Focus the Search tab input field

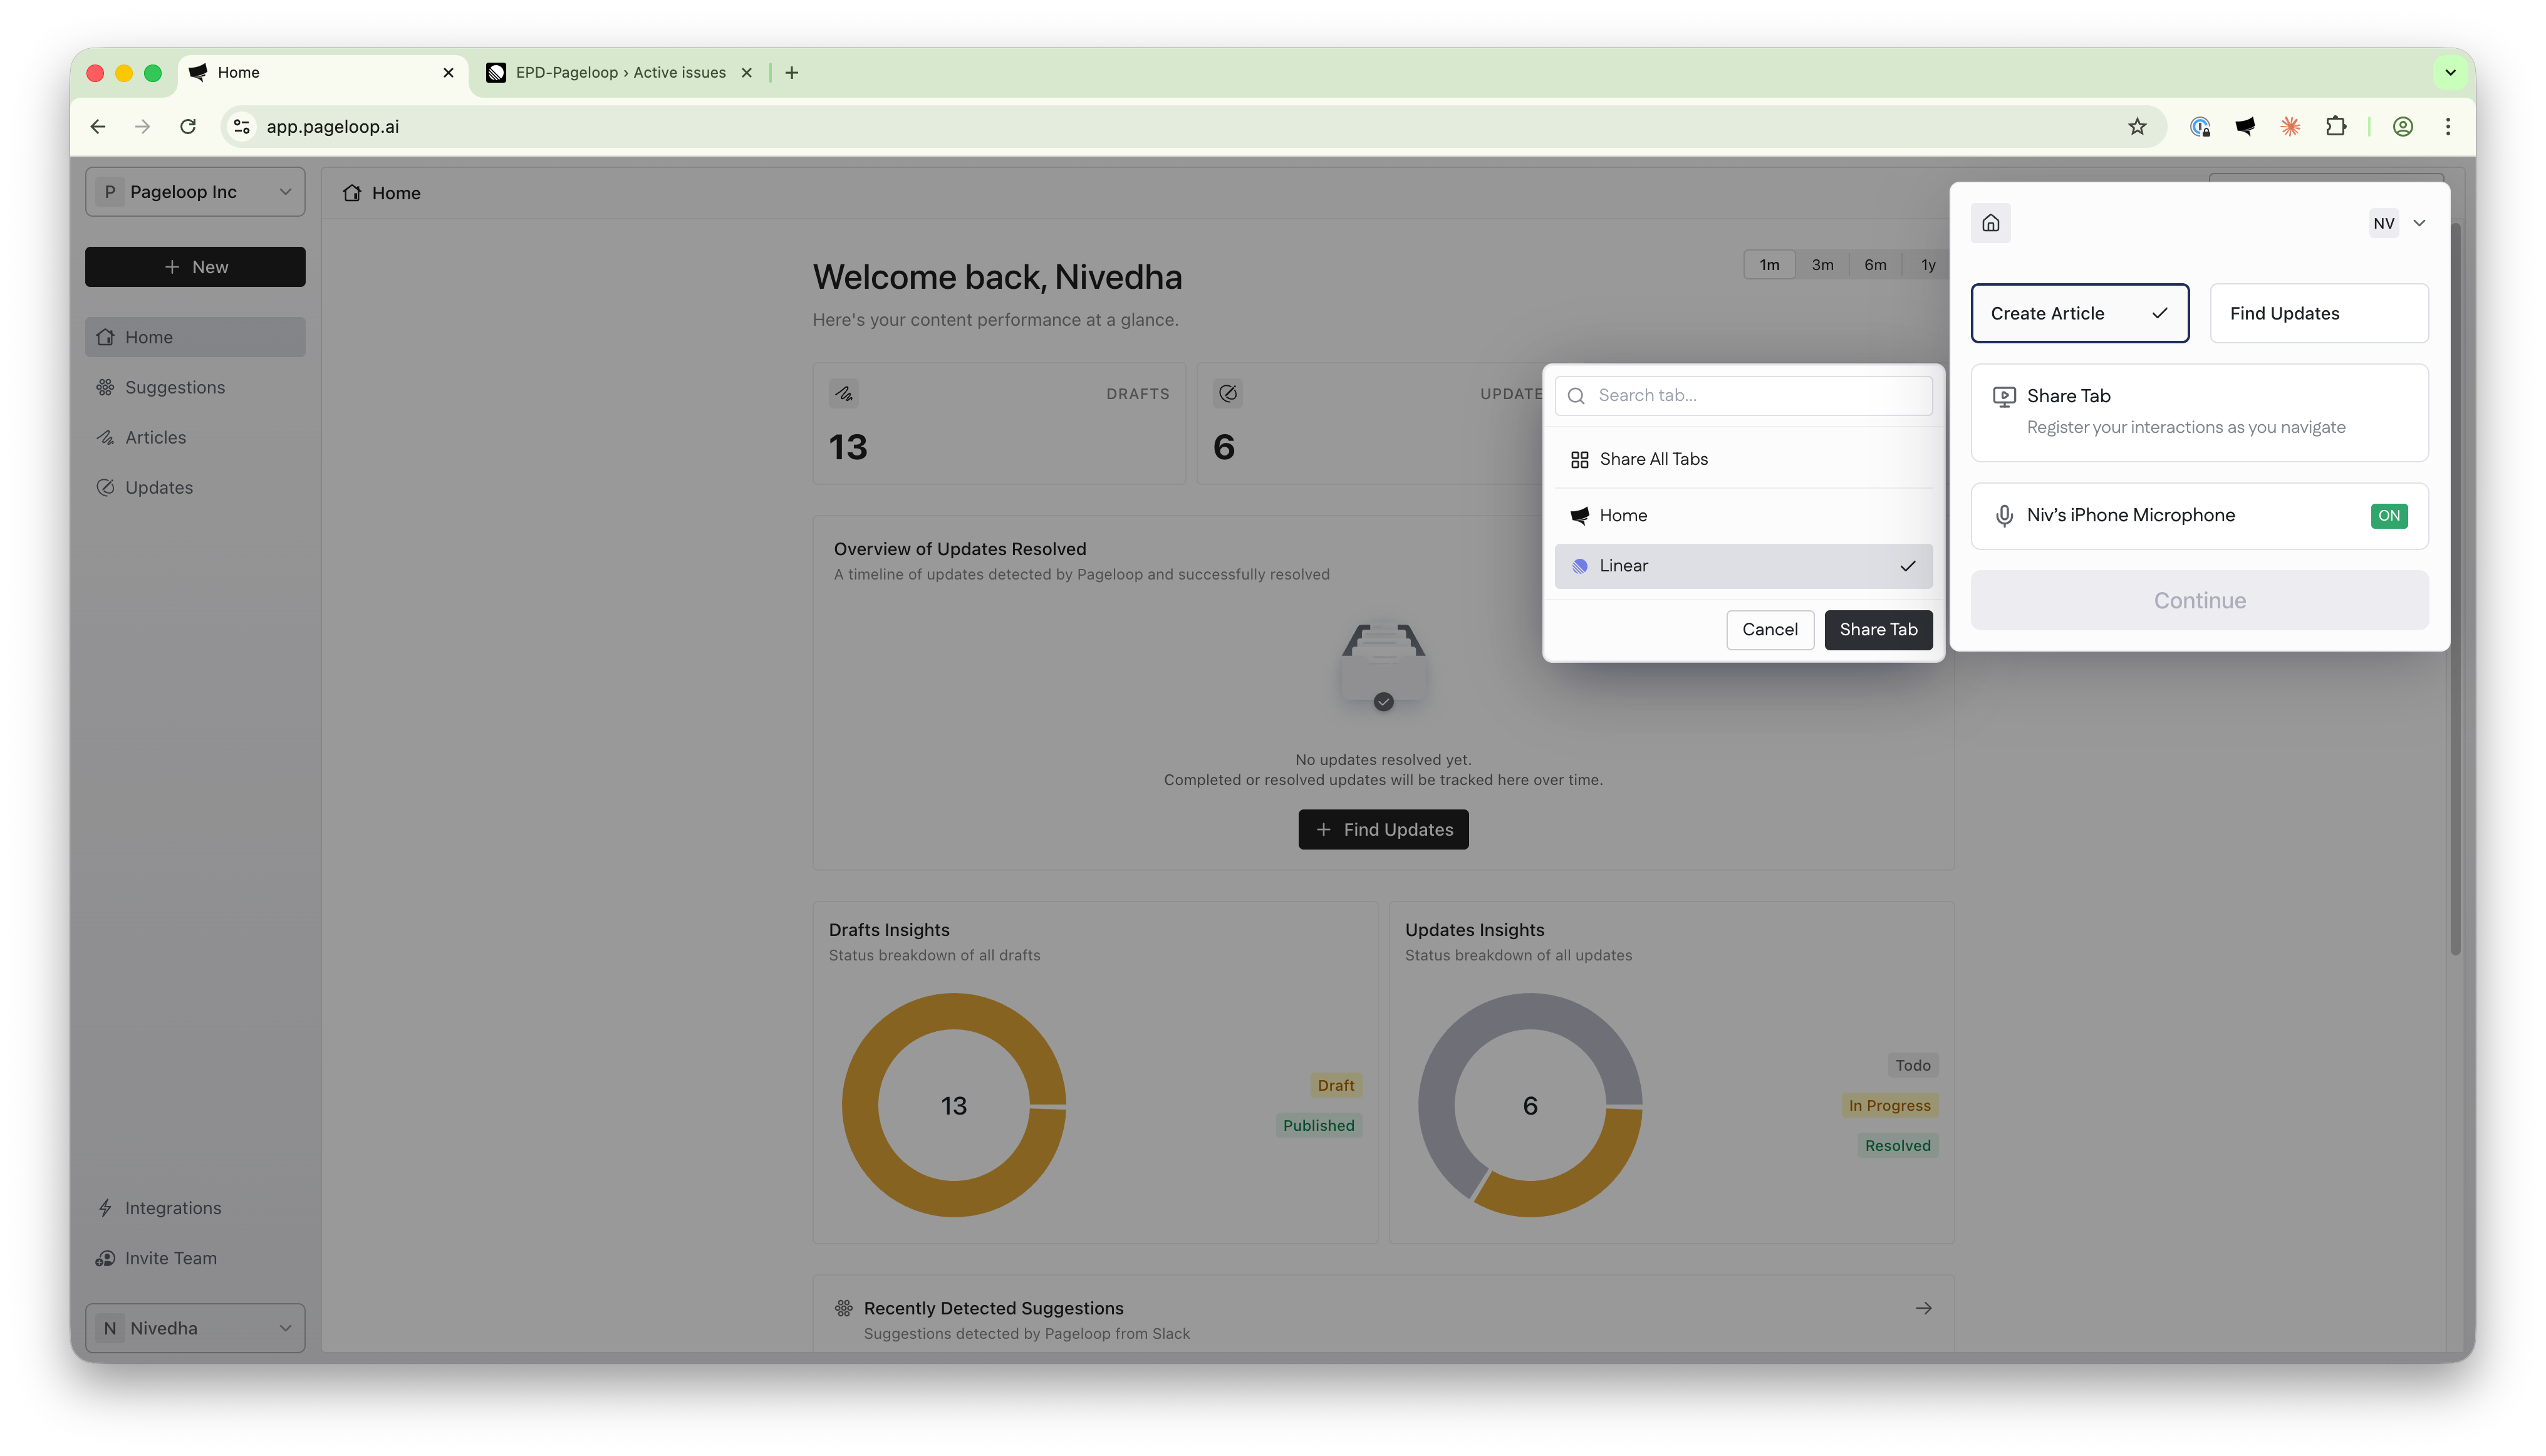click(1742, 395)
